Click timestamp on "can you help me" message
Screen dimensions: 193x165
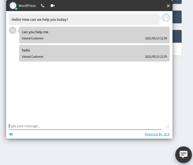(x=156, y=38)
